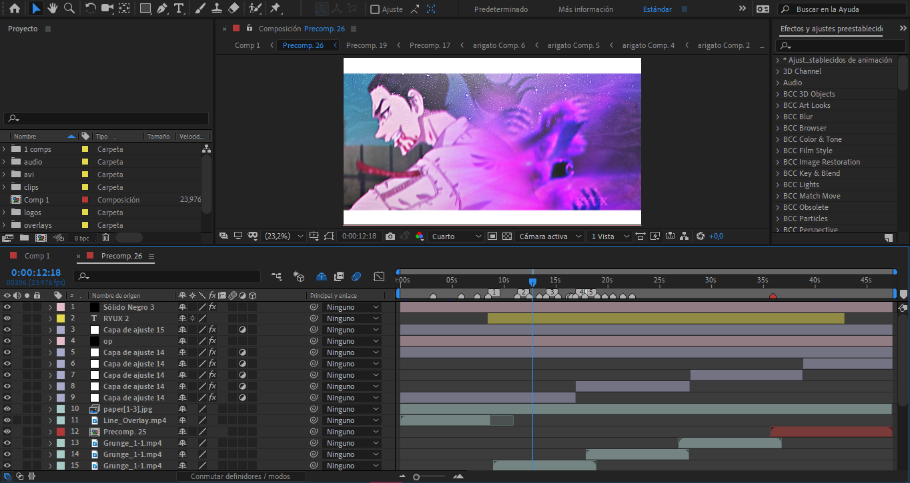This screenshot has height=483, width=910.
Task: Enable frame blending for the composition
Action: (339, 276)
